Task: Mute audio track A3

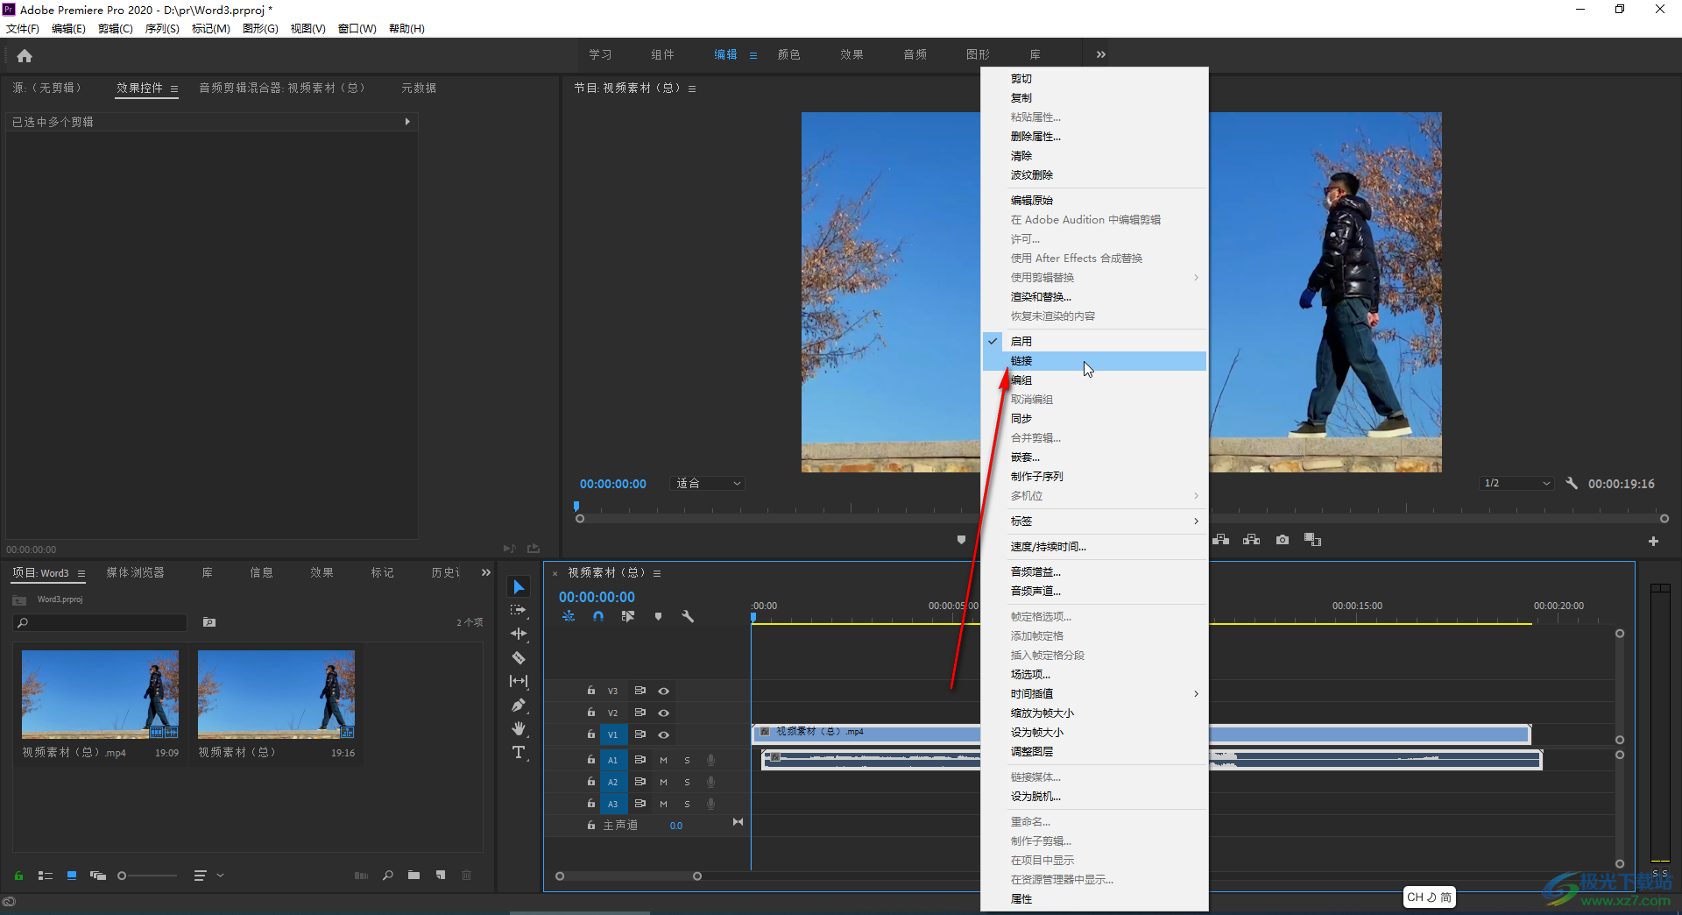Action: (663, 804)
